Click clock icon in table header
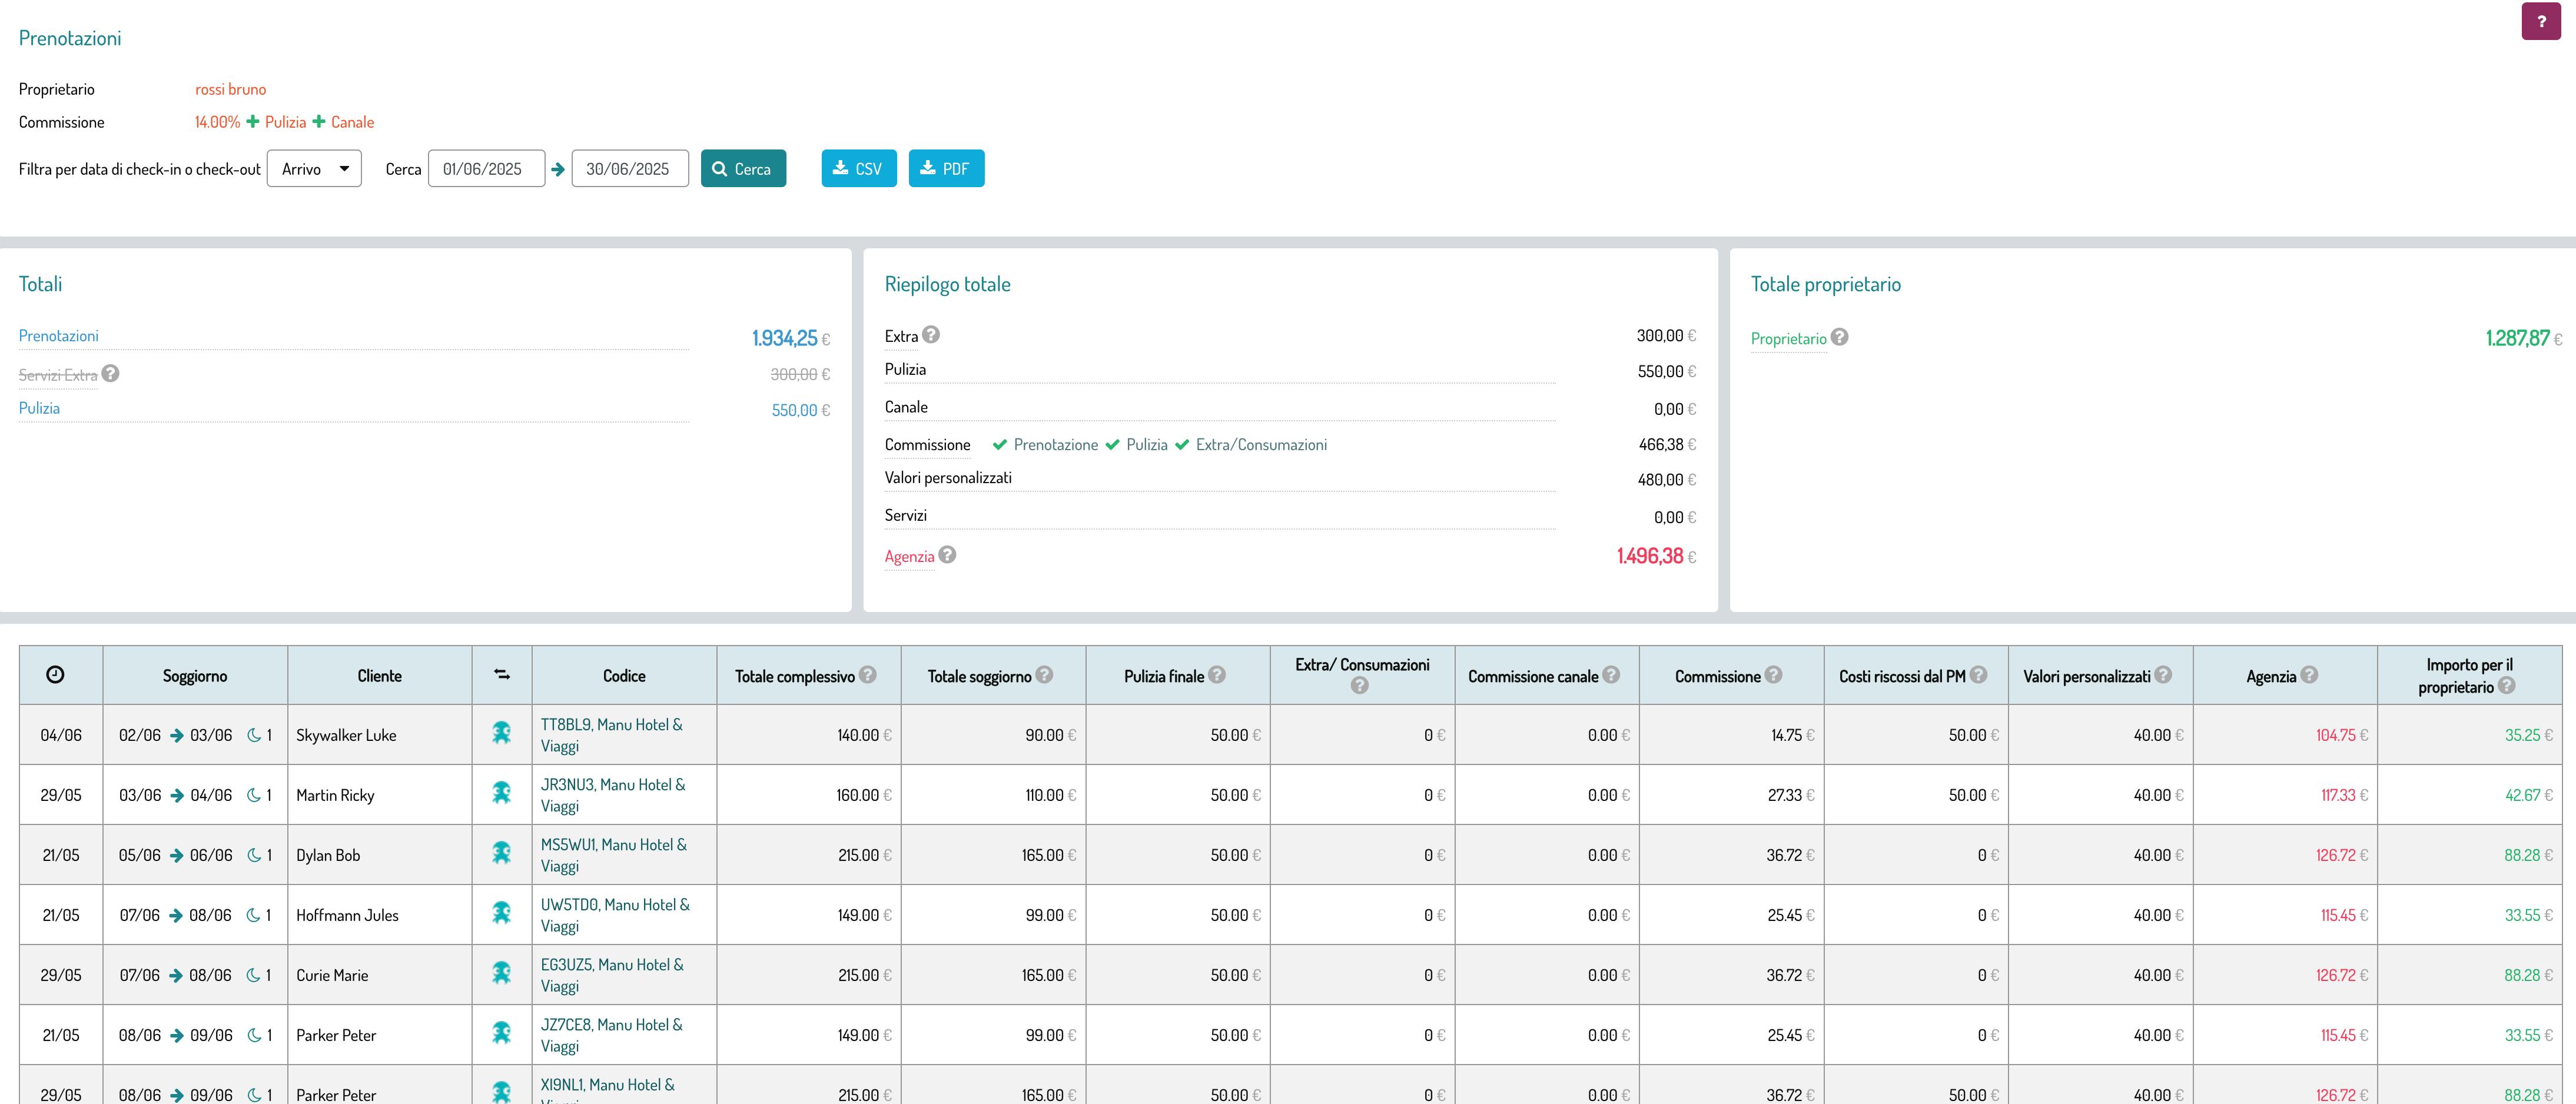Viewport: 2576px width, 1104px height. 56,675
